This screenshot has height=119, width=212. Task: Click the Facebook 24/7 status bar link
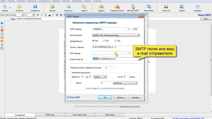point(188,118)
